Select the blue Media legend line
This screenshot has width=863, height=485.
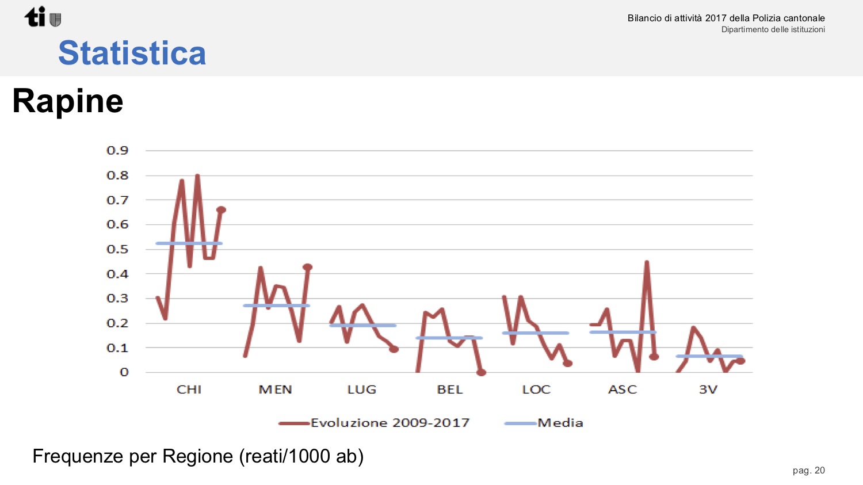coord(520,423)
